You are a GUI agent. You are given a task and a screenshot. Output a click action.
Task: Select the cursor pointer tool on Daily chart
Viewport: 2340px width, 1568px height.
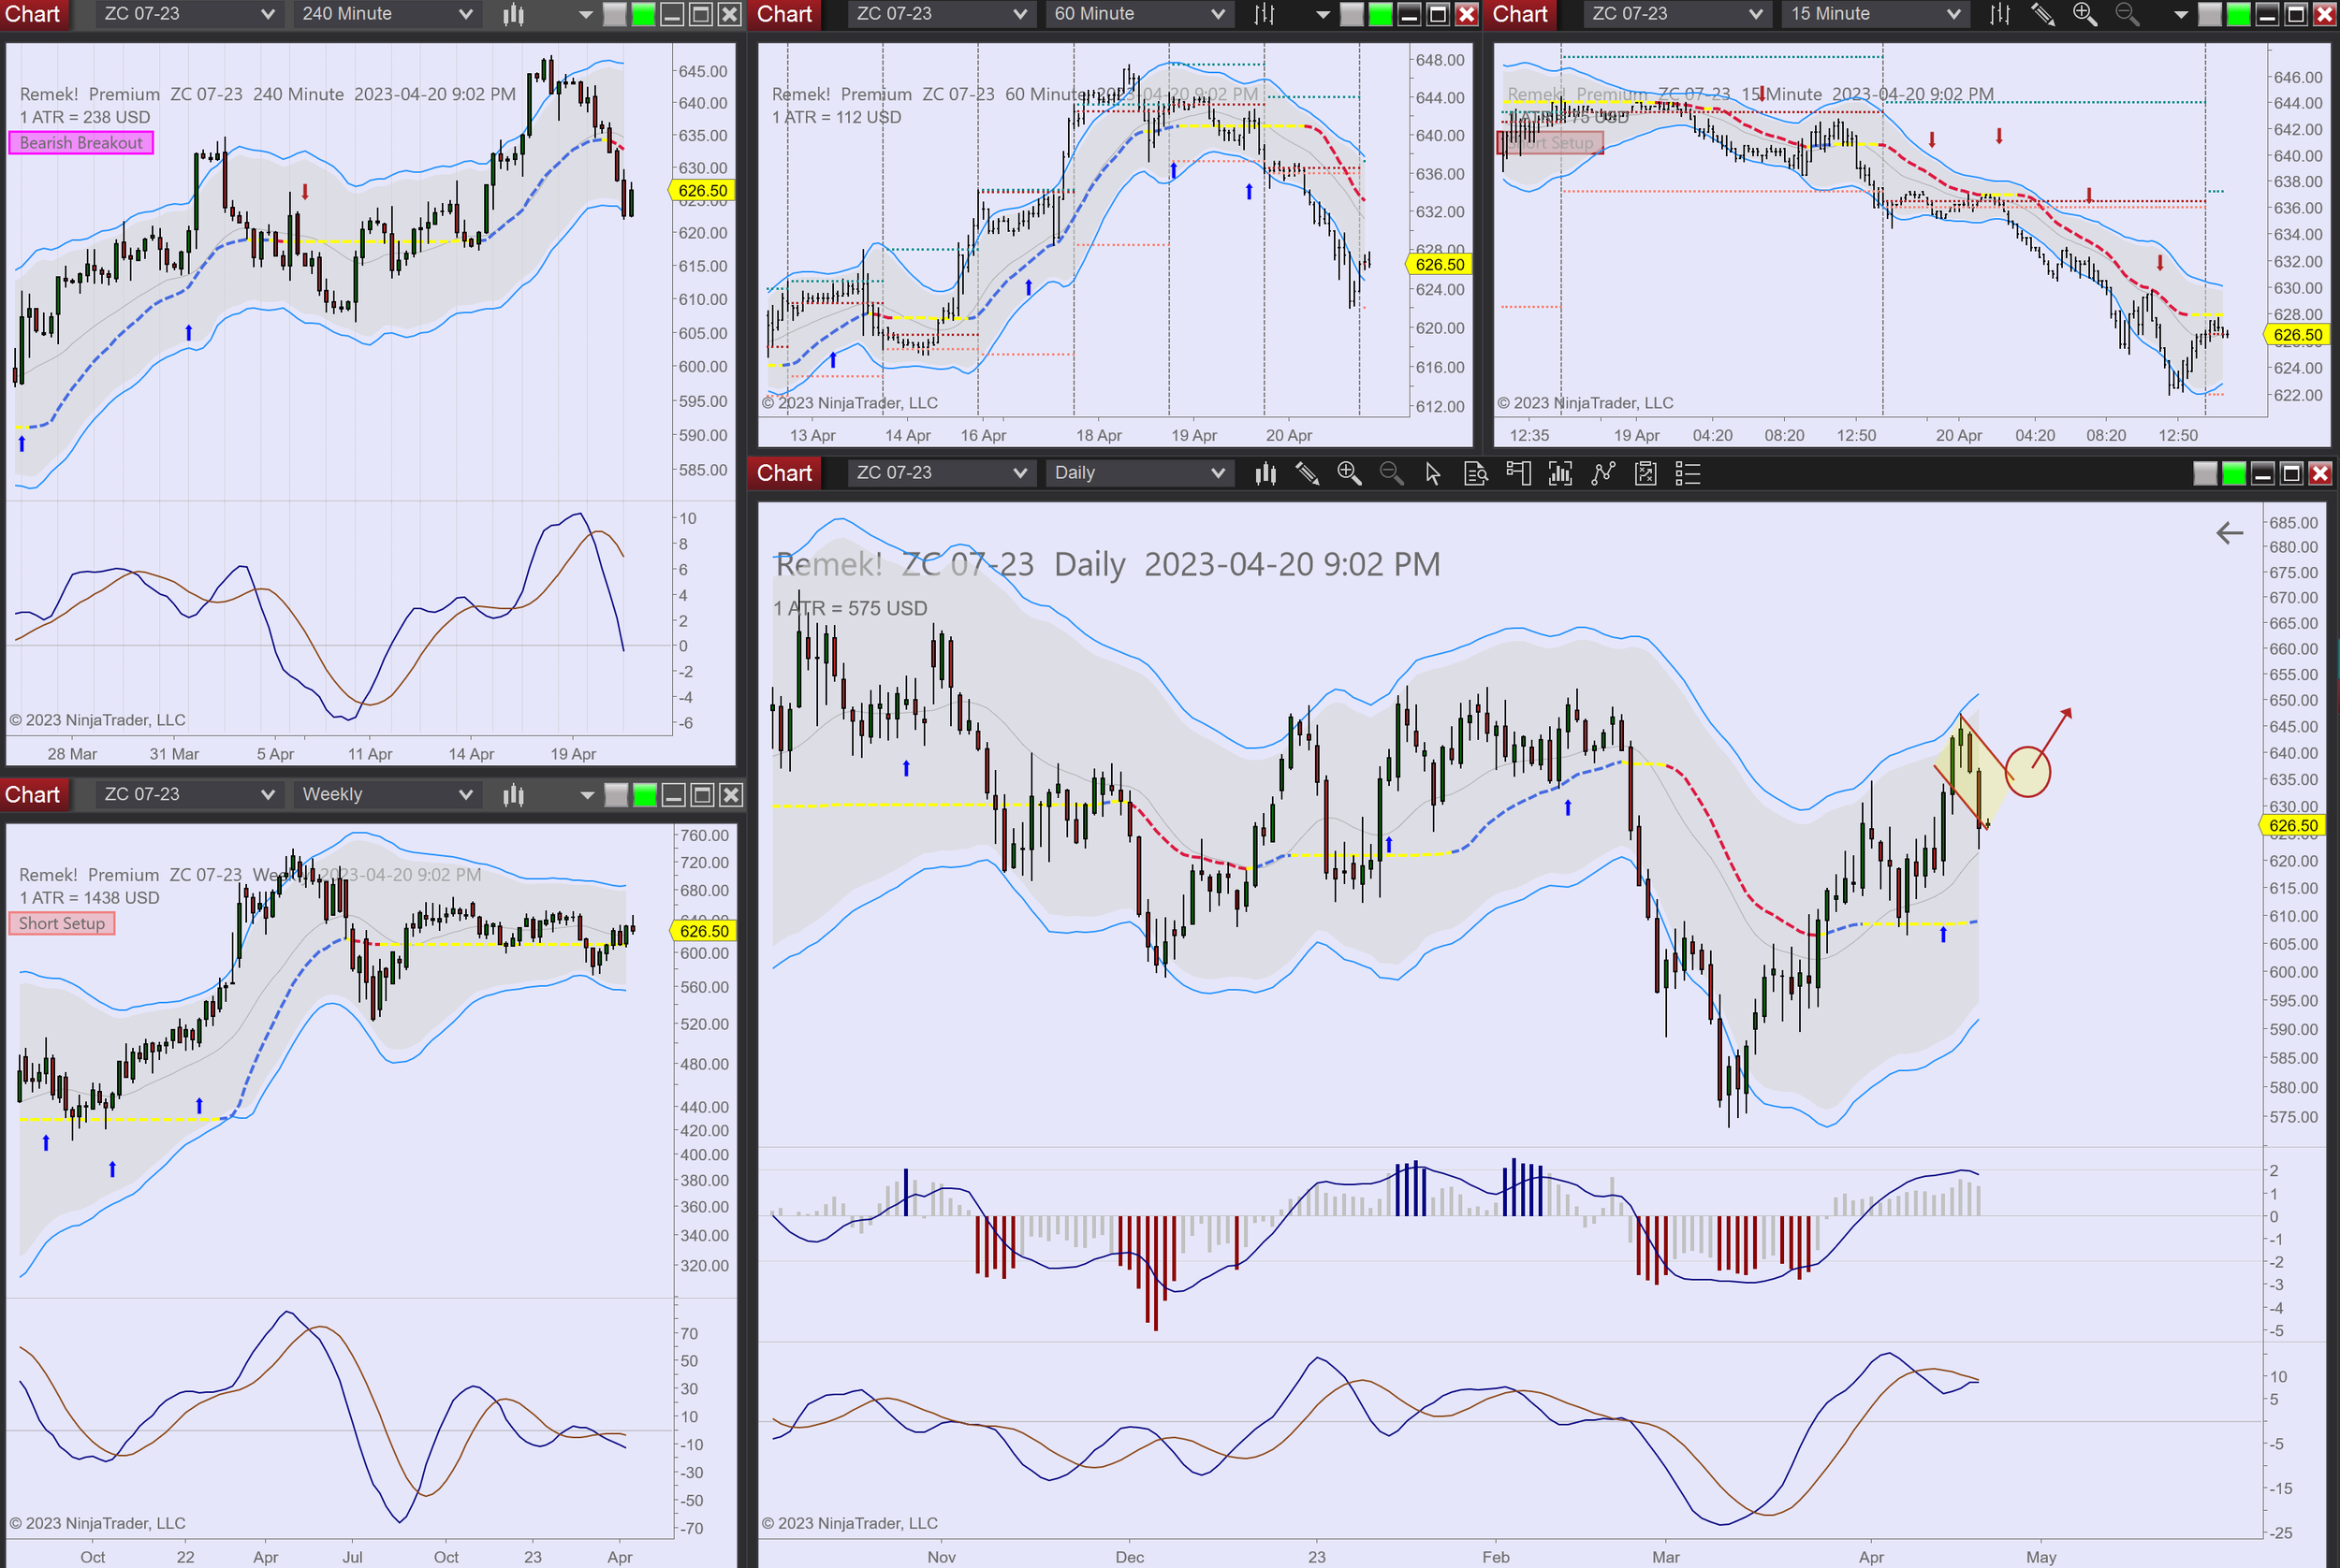tap(1433, 473)
